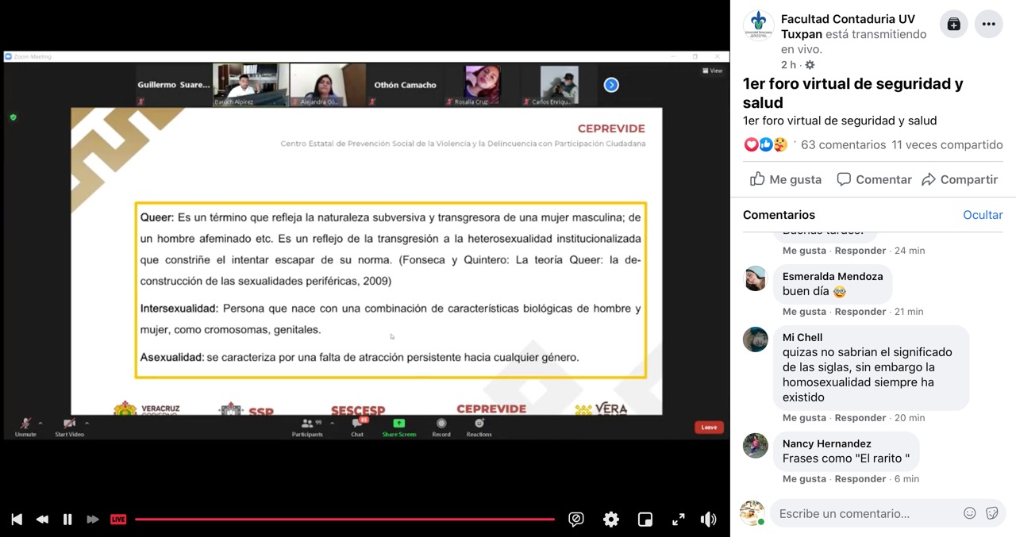Viewport: 1016px width, 537px height.
Task: Click Zoom green encryption shield icon
Action: pos(13,117)
